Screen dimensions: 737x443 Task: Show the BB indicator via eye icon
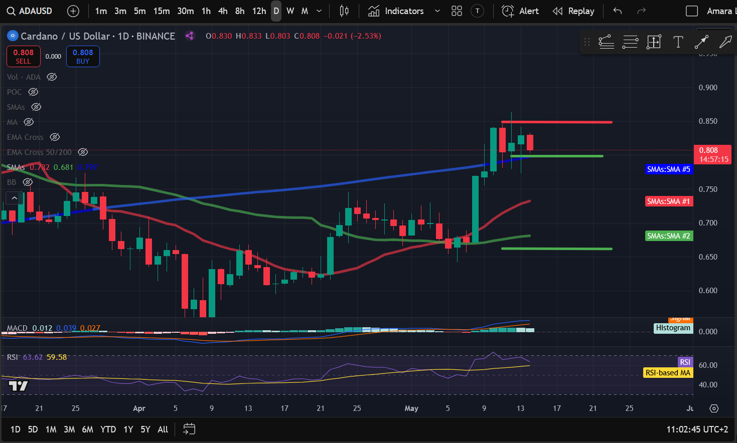coord(28,182)
